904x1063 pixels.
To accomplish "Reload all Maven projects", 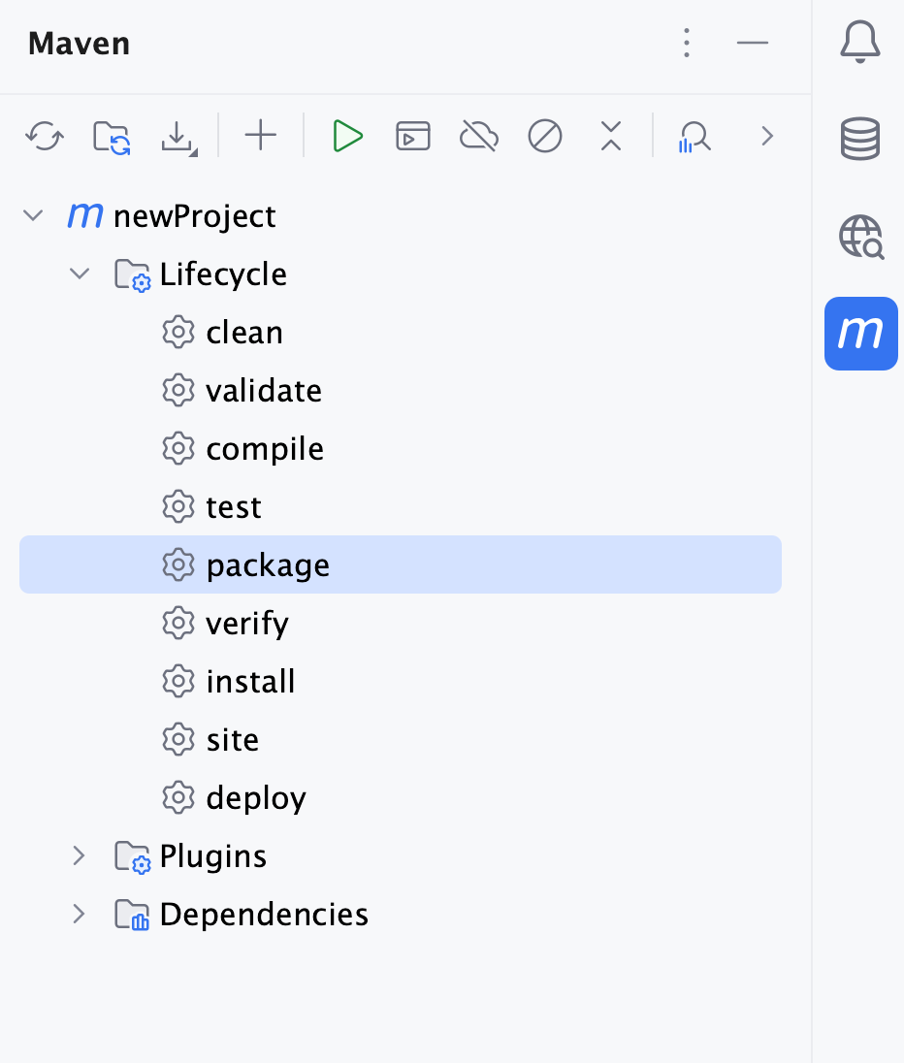I will click(x=44, y=136).
